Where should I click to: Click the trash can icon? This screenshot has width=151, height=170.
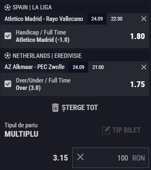(x=55, y=108)
